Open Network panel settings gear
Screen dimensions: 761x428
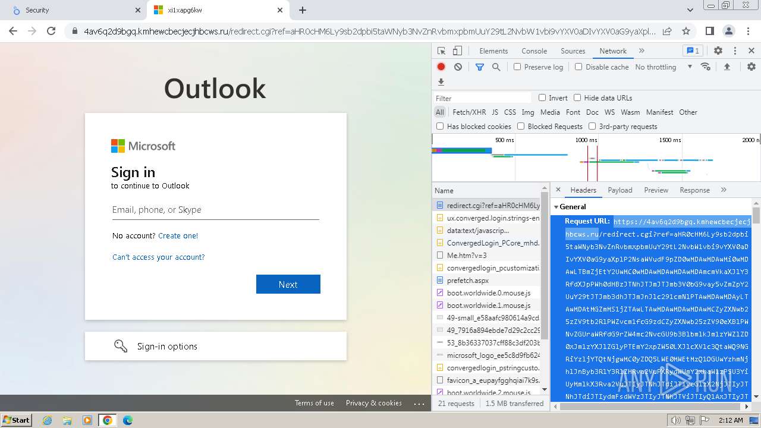751,67
